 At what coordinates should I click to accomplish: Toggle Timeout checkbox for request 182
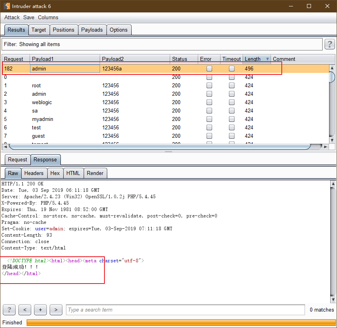[232, 68]
